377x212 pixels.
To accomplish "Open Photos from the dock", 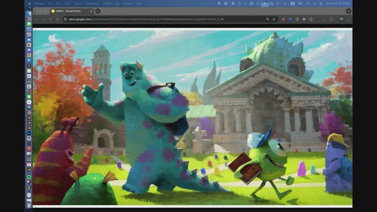I will [29, 45].
